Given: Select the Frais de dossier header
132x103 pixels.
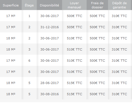Looking at the screenshot, I should [x=97, y=5].
